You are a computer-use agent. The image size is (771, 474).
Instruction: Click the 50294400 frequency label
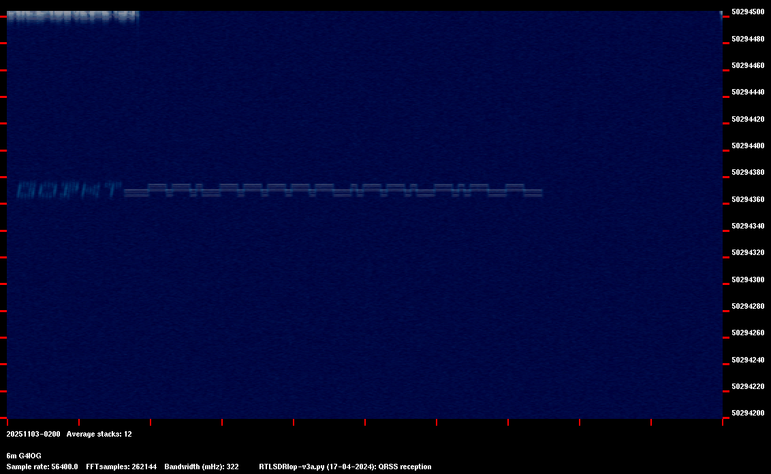coord(748,146)
